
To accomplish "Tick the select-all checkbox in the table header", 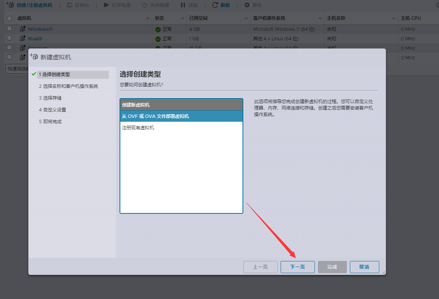I will click(x=10, y=18).
